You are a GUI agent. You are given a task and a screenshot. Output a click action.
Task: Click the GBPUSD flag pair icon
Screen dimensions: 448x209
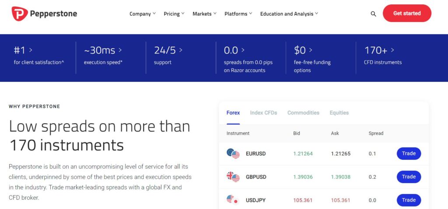pos(233,177)
